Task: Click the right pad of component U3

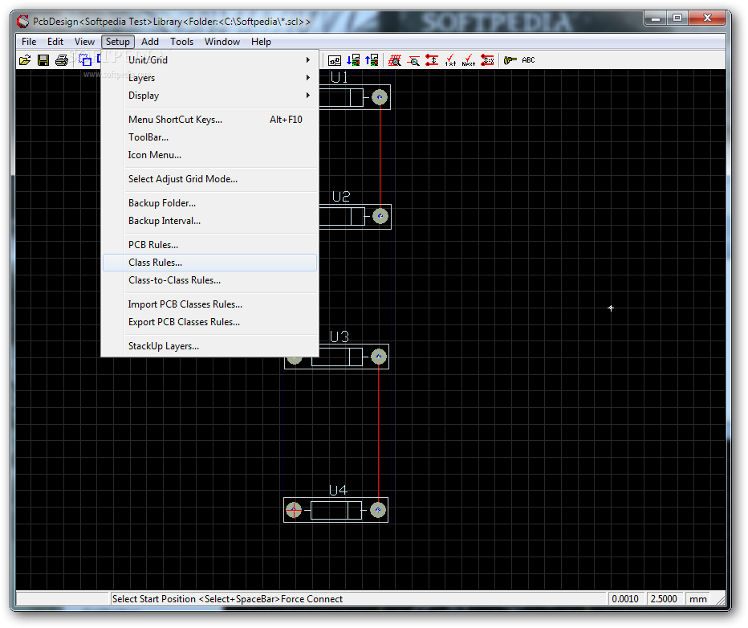Action: (379, 357)
